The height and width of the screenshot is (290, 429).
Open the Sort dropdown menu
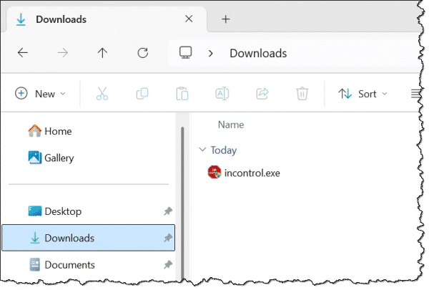[363, 94]
